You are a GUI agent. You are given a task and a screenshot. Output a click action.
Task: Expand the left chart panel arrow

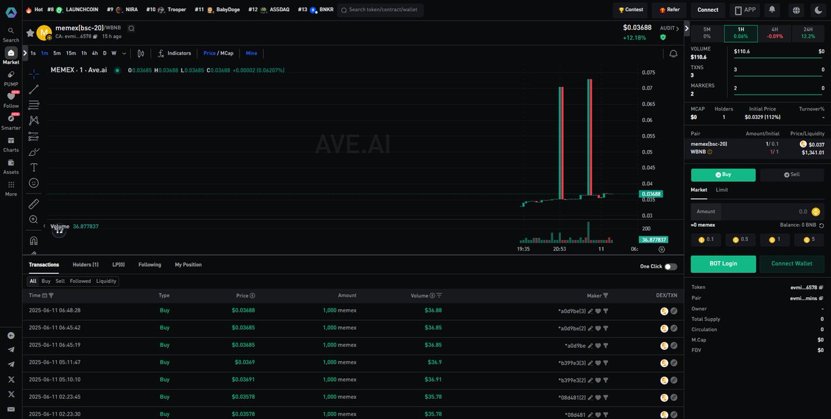tap(25, 53)
